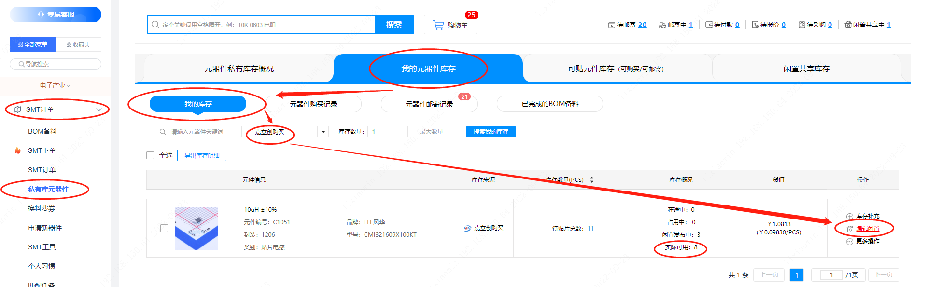Click the 编辑闲置 icon in the row
Screen dimensions: 927x287
(x=850, y=229)
